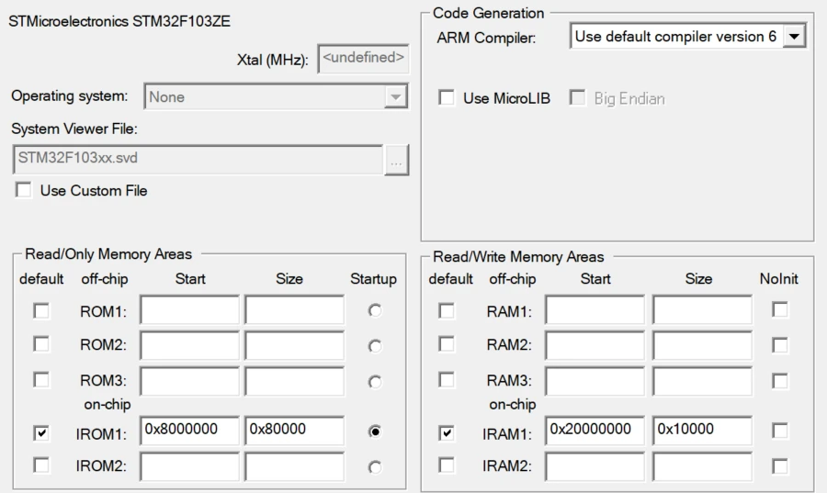Screen dimensions: 827x493
Task: Click the ROM3 Size field
Action: 294,381
